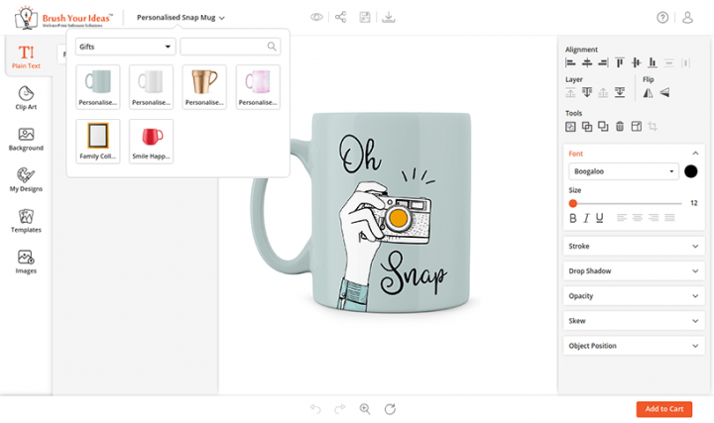This screenshot has width=714, height=423.
Task: Send layer to back icon
Action: [620, 93]
